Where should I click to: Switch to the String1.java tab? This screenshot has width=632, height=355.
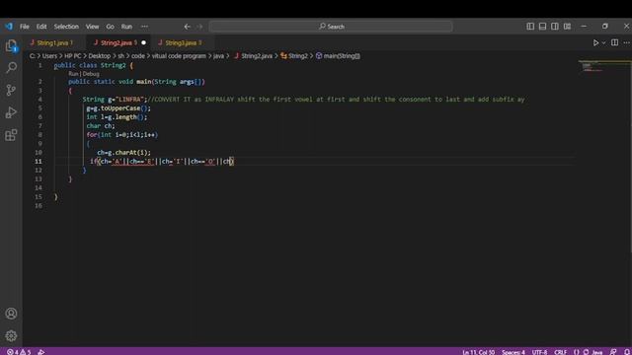(51, 42)
